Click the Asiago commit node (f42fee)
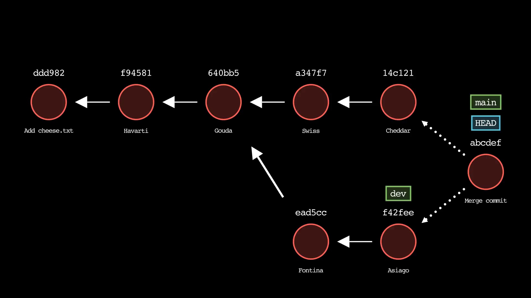The width and height of the screenshot is (531, 298). [398, 241]
